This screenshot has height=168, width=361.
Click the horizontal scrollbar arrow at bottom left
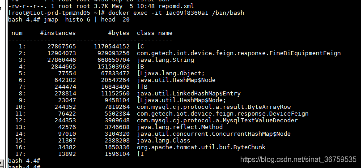pos(1,163)
